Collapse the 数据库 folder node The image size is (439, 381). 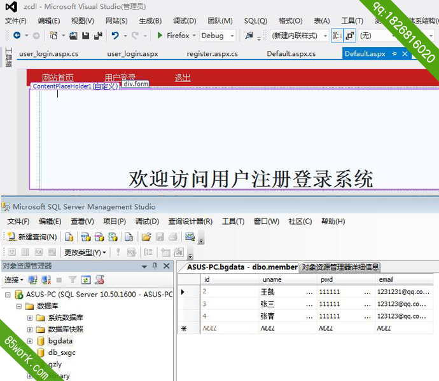coord(18,306)
